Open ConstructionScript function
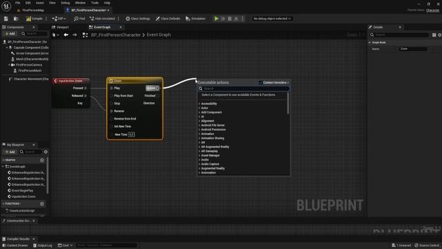 point(21,210)
